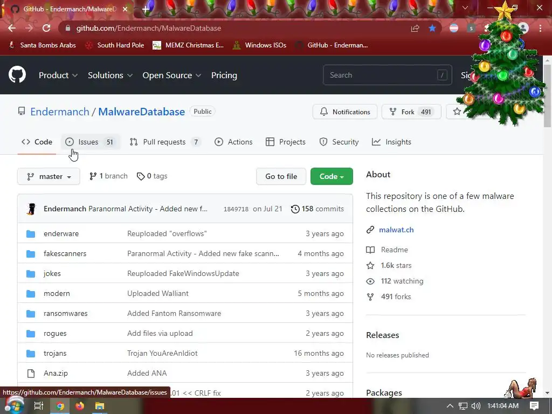
Task: Click the fakescanners folder icon
Action: point(31,254)
